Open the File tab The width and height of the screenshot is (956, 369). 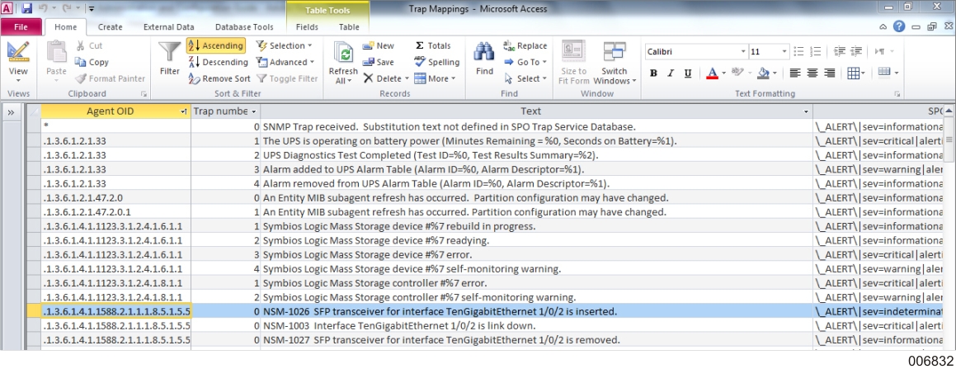pyautogui.click(x=21, y=27)
